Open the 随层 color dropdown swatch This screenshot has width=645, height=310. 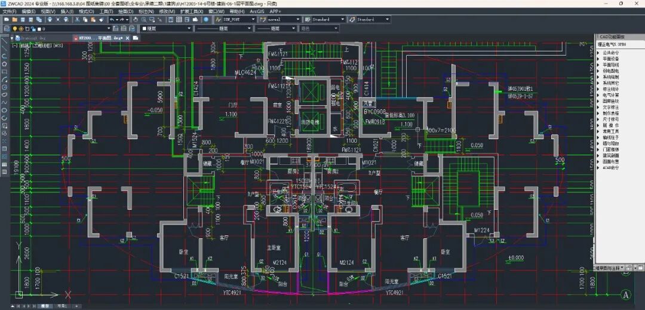pos(167,28)
